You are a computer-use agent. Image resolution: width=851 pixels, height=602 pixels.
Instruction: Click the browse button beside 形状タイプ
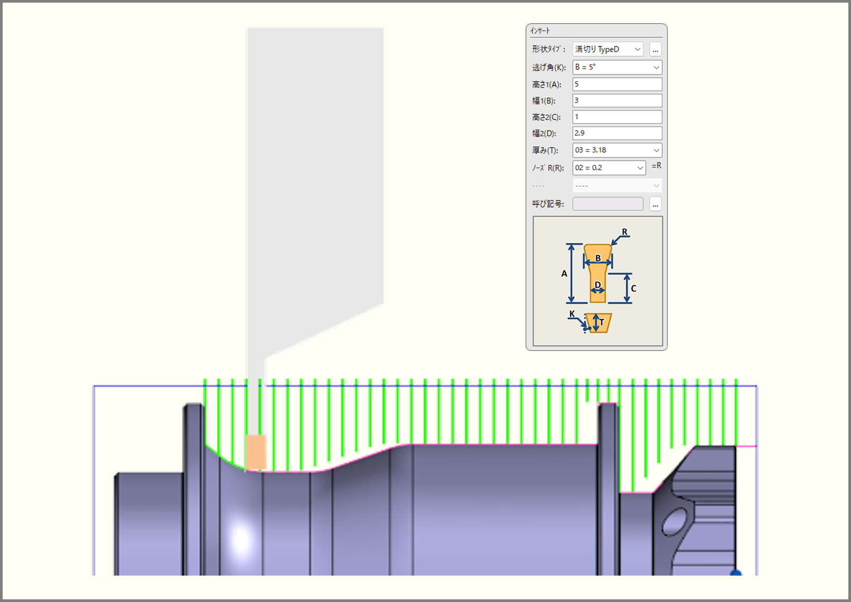(655, 50)
